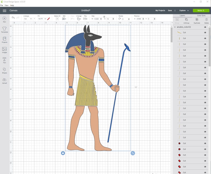
Task: Click the resize handle at selection corner
Action: coord(133,153)
